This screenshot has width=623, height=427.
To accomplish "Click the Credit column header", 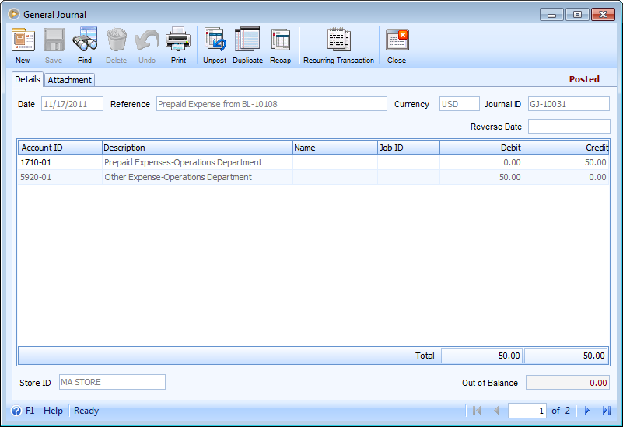I will coord(565,148).
